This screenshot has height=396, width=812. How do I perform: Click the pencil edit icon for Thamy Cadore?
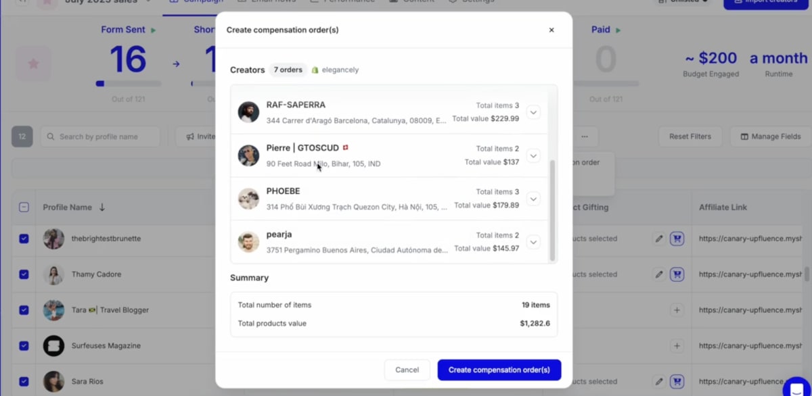(659, 274)
